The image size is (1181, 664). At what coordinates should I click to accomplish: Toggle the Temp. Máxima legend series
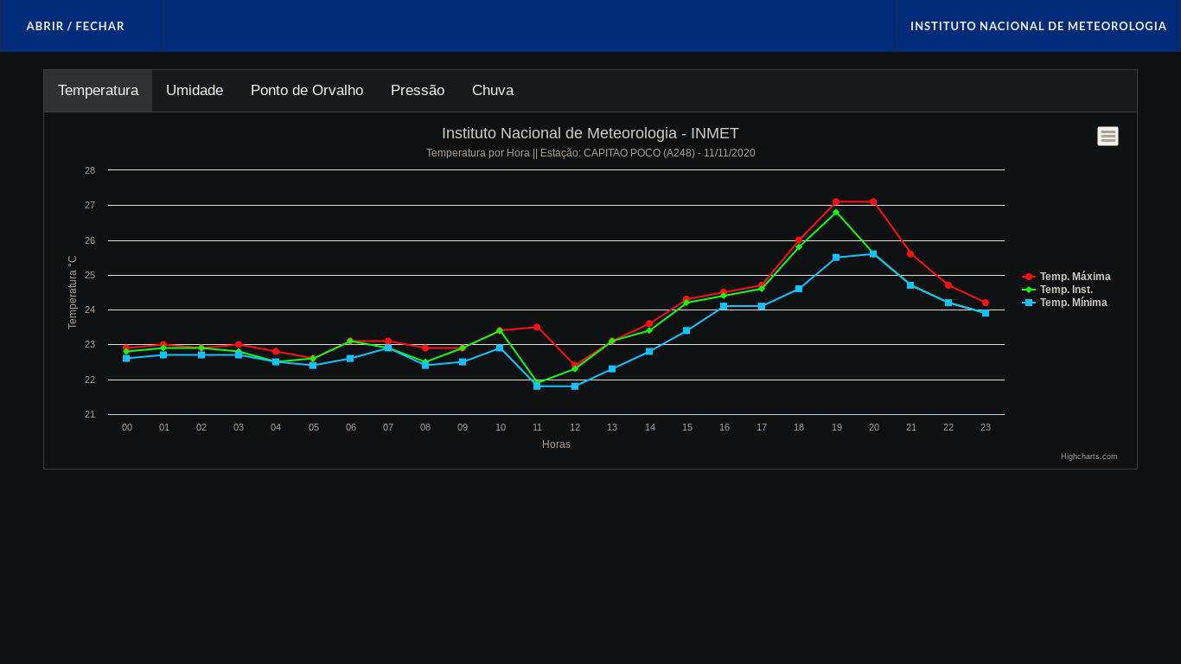(1066, 277)
